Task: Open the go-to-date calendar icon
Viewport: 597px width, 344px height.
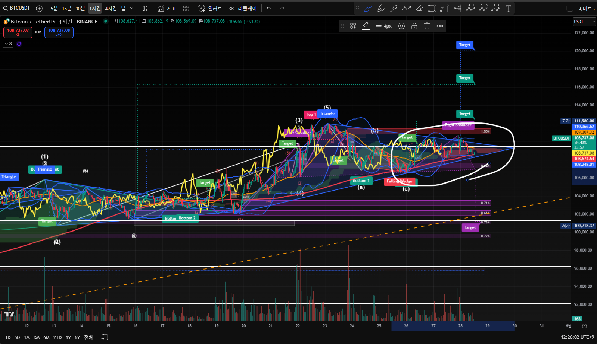Action: [x=105, y=337]
